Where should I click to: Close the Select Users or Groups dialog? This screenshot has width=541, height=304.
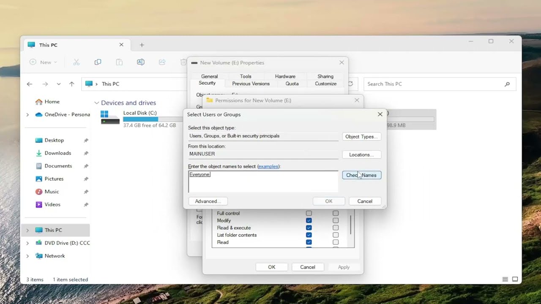[380, 114]
